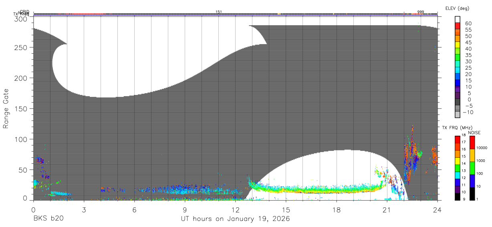The width and height of the screenshot is (492, 227).
Task: Click the UT hours on January 19, 2026 title
Action: 236,219
